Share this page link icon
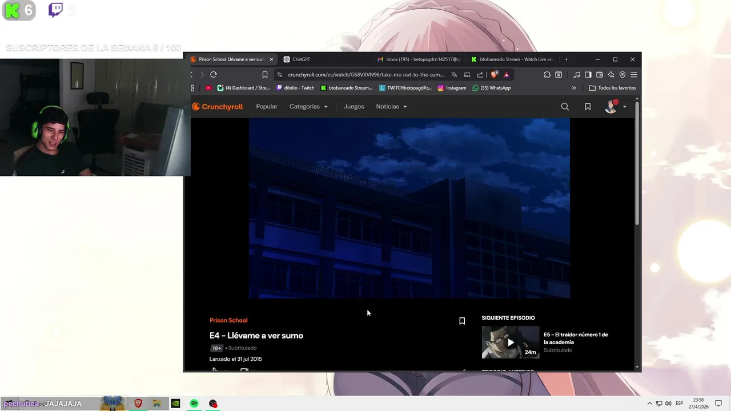 tap(480, 74)
